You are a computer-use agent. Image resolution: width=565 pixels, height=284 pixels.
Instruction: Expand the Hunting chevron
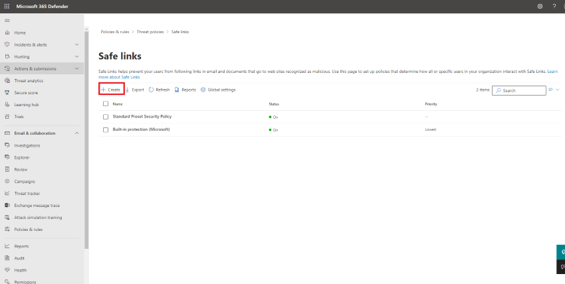click(x=76, y=57)
